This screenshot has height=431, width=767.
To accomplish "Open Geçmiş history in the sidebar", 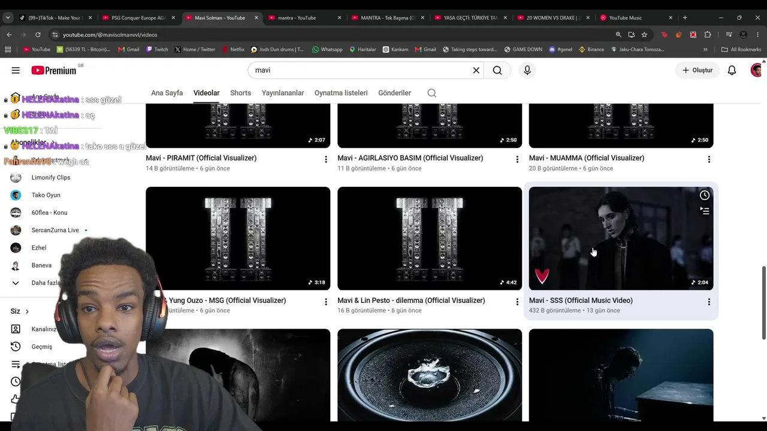I will [x=41, y=347].
